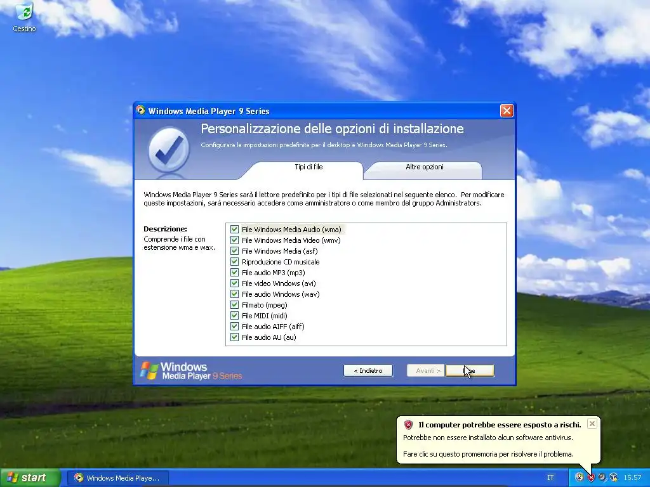The height and width of the screenshot is (487, 650).
Task: Click the disabled Avanti button
Action: click(x=426, y=370)
